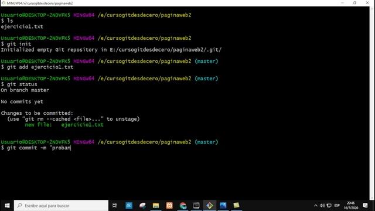Click the 'Changes to be committed:' line
Viewport: 375px width, 211px height.
point(37,113)
